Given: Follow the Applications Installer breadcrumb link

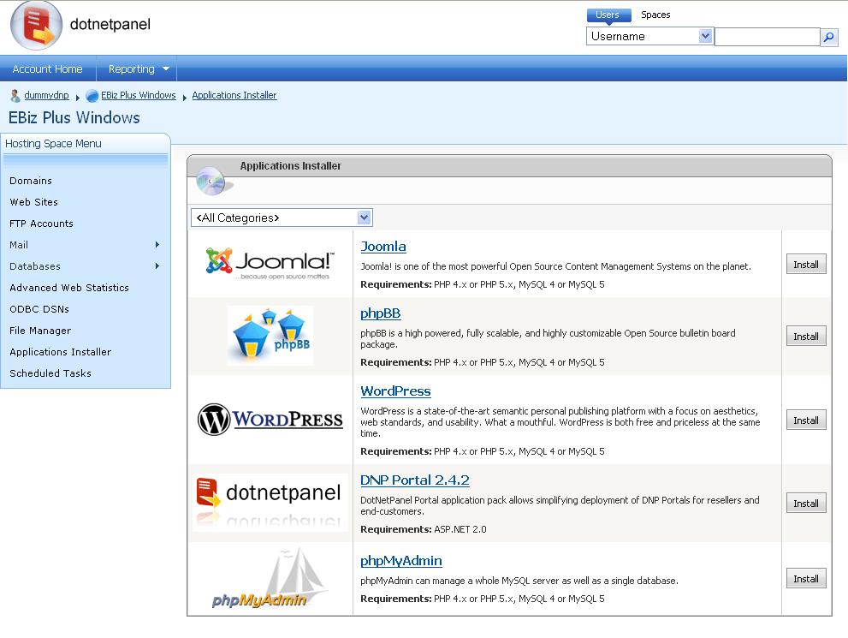Looking at the screenshot, I should point(234,95).
